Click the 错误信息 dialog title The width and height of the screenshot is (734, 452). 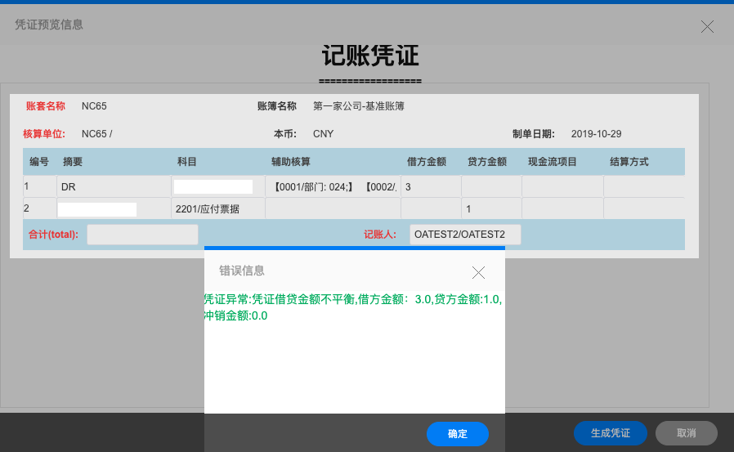point(242,271)
